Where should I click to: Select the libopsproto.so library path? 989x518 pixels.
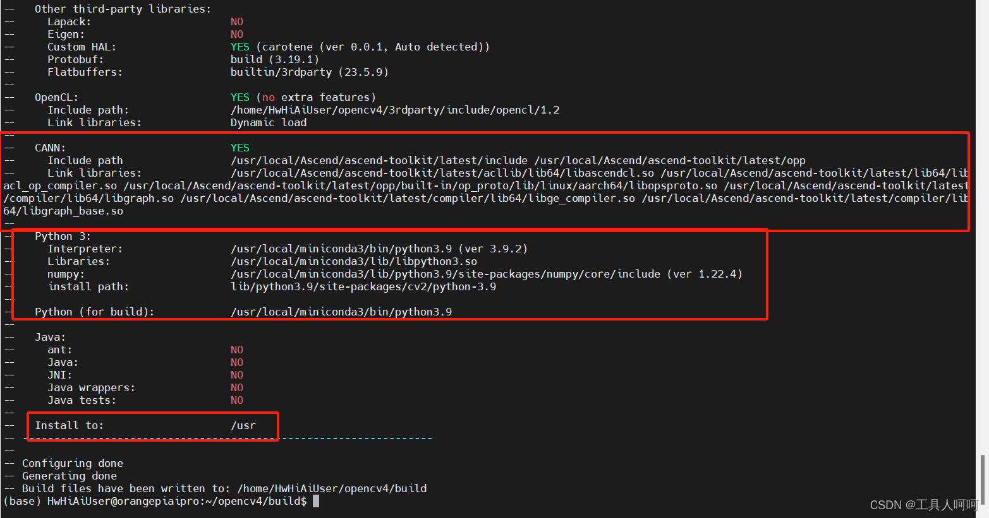(x=420, y=185)
